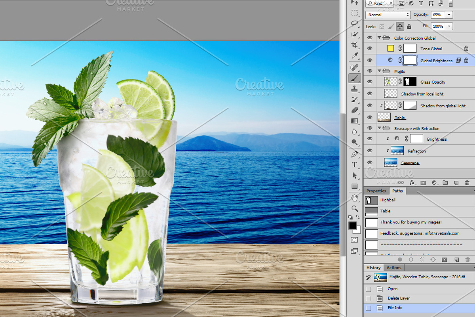This screenshot has height=317, width=475.
Task: Select the Zoom tool
Action: point(355,208)
